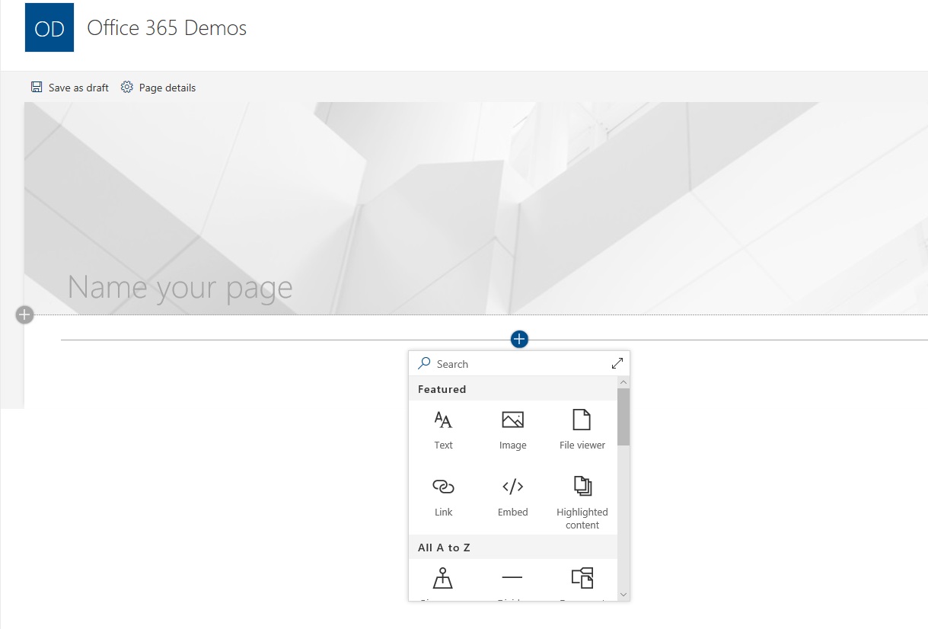
Task: Choose the Document library web part icon
Action: coord(582,578)
